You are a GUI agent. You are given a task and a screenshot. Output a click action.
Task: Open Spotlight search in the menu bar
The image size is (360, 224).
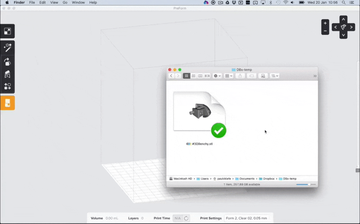(343, 2)
